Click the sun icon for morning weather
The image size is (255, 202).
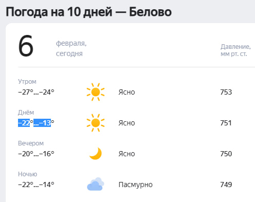coord(96,92)
